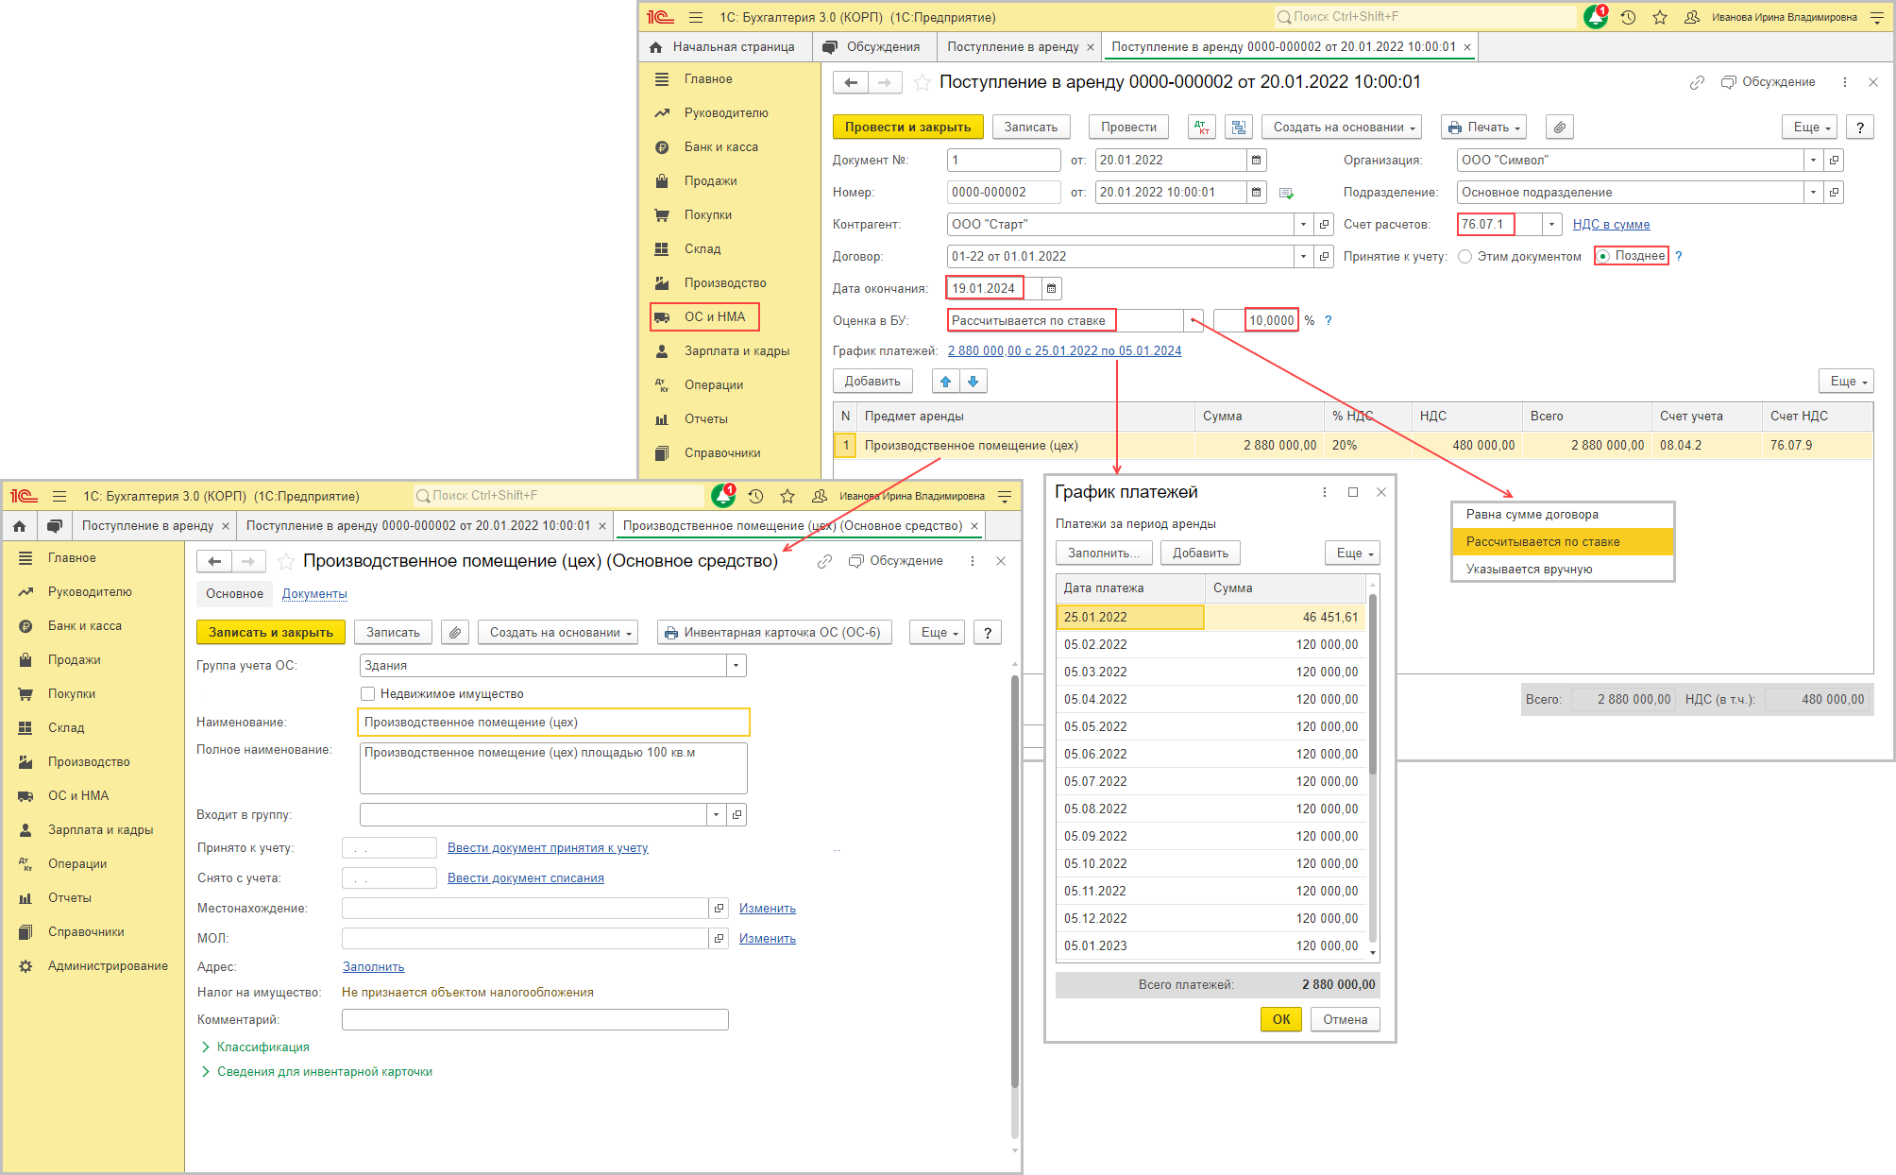Click OK in График платежей dialog
This screenshot has height=1175, width=1896.
tap(1280, 1020)
